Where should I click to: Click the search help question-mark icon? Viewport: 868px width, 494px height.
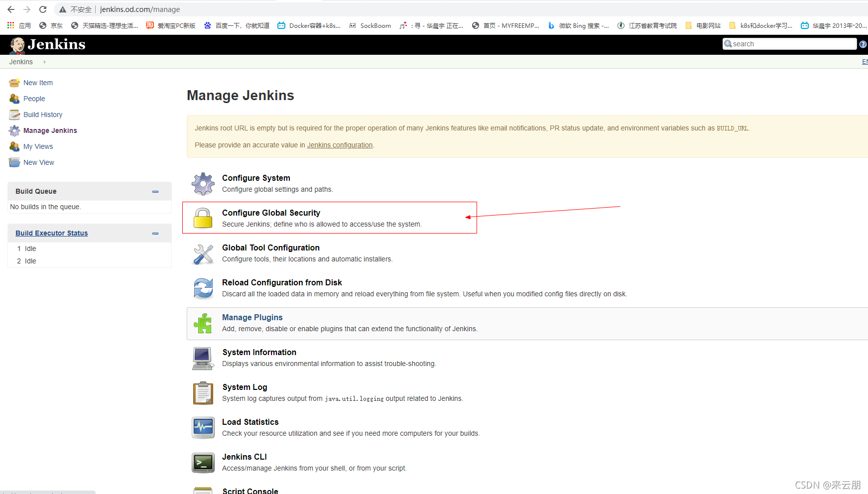[863, 44]
